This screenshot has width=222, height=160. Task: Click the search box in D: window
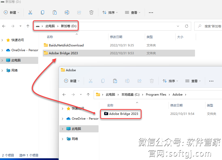coord(208,26)
